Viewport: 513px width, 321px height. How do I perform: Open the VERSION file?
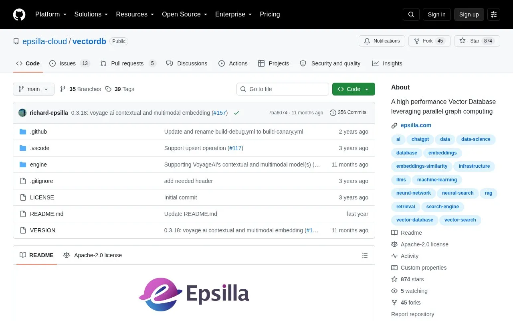tap(42, 230)
